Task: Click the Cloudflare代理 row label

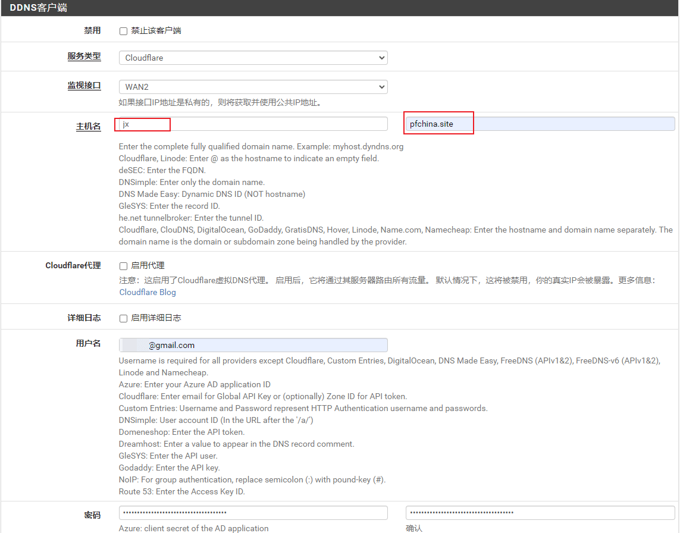Action: point(73,265)
